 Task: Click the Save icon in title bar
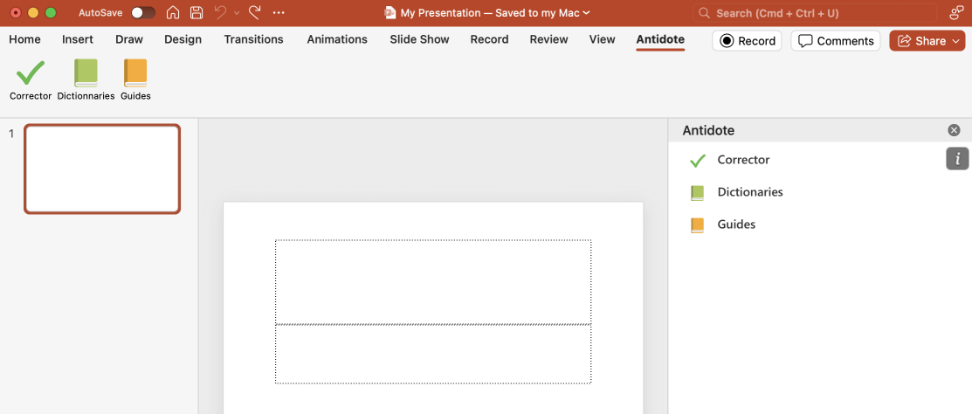[196, 13]
